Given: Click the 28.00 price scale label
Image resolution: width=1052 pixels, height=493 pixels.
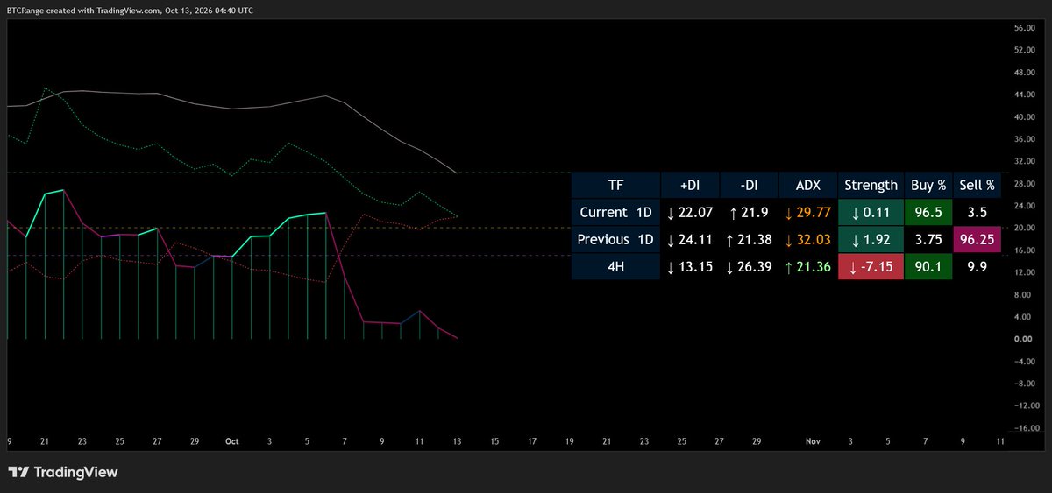Looking at the screenshot, I should tap(1025, 183).
